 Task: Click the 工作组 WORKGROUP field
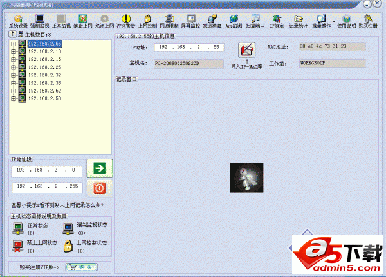point(332,63)
